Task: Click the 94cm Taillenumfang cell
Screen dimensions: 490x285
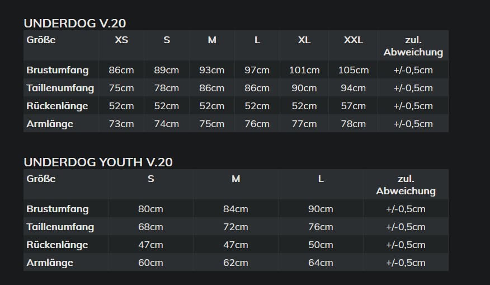Action: click(354, 88)
